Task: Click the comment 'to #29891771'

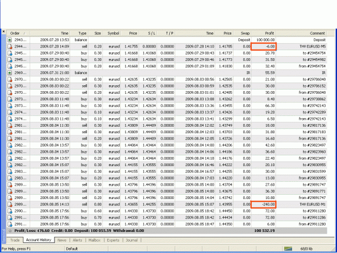Action: coord(314,192)
